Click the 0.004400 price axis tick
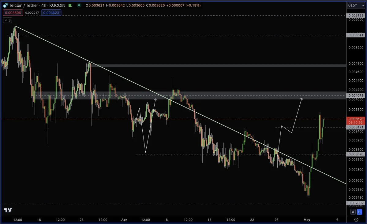This screenshot has width=367, height=224. click(356, 81)
